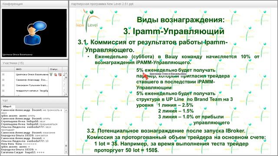Select participant твердоступ наталья in the list
This screenshot has width=278, height=156.
[x=32, y=91]
